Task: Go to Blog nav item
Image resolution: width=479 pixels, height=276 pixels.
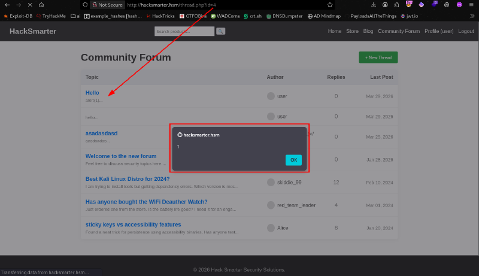Action: tap(368, 31)
